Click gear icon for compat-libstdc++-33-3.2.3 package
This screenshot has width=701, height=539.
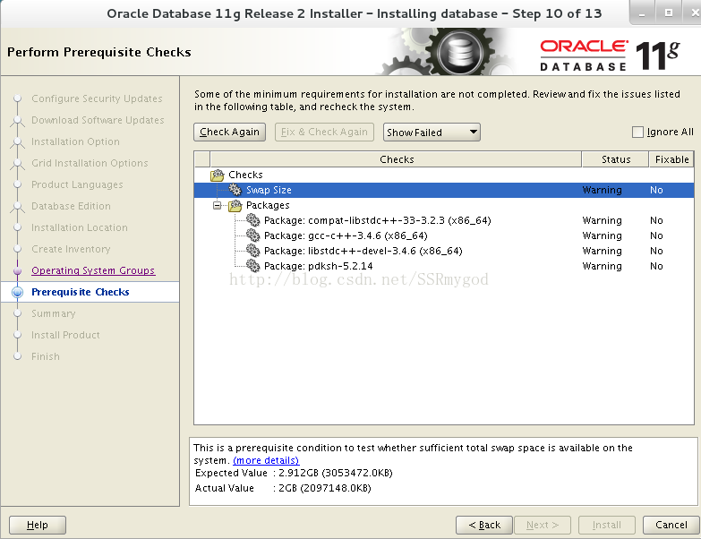point(253,220)
